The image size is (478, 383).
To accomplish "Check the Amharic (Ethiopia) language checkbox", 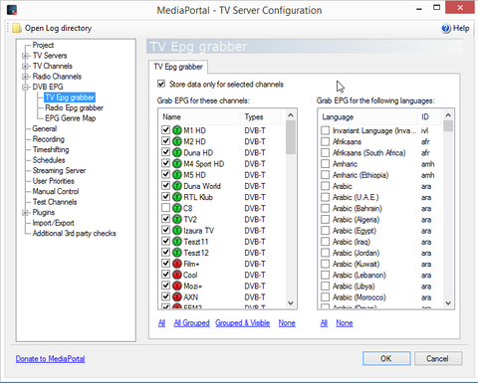I will click(326, 175).
